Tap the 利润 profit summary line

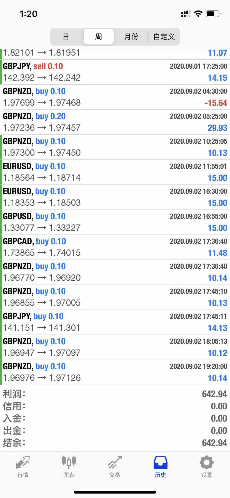(115, 394)
